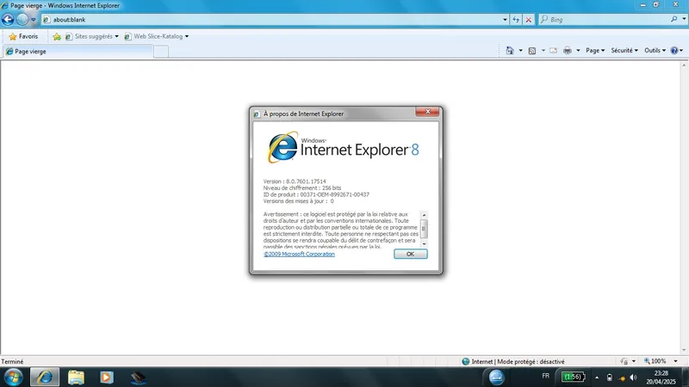Viewport: 689px width, 387px height.
Task: Close the À propos de Internet Explorer dialog
Action: tap(427, 112)
